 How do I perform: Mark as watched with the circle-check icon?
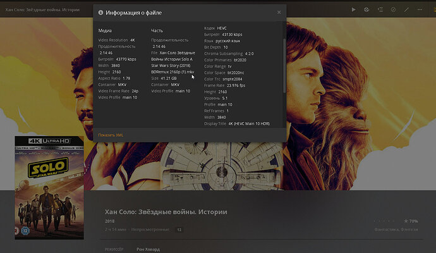tap(393, 9)
